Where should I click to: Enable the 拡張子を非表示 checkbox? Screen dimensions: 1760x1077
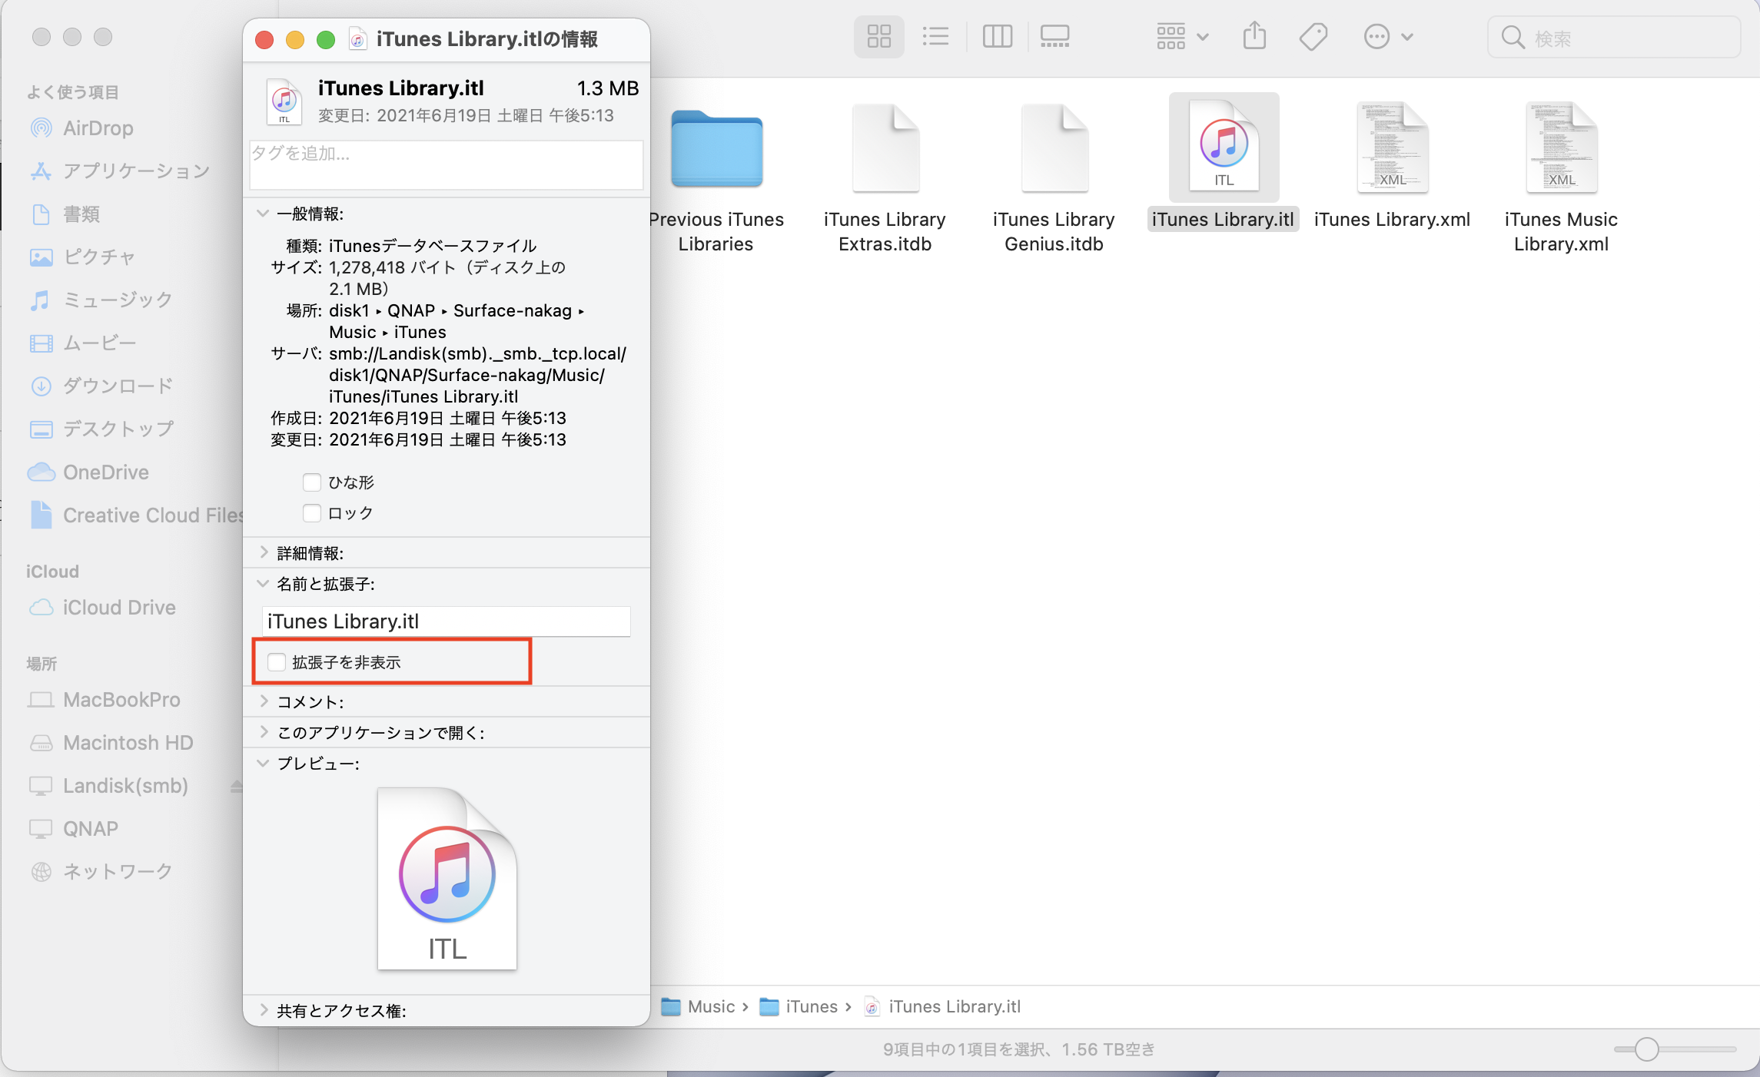(277, 662)
